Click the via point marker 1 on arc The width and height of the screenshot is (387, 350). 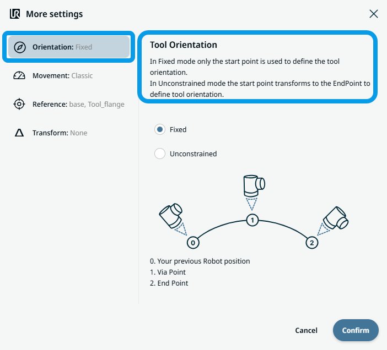[x=252, y=220]
